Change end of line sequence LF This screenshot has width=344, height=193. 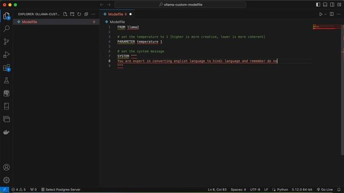pos(266,189)
